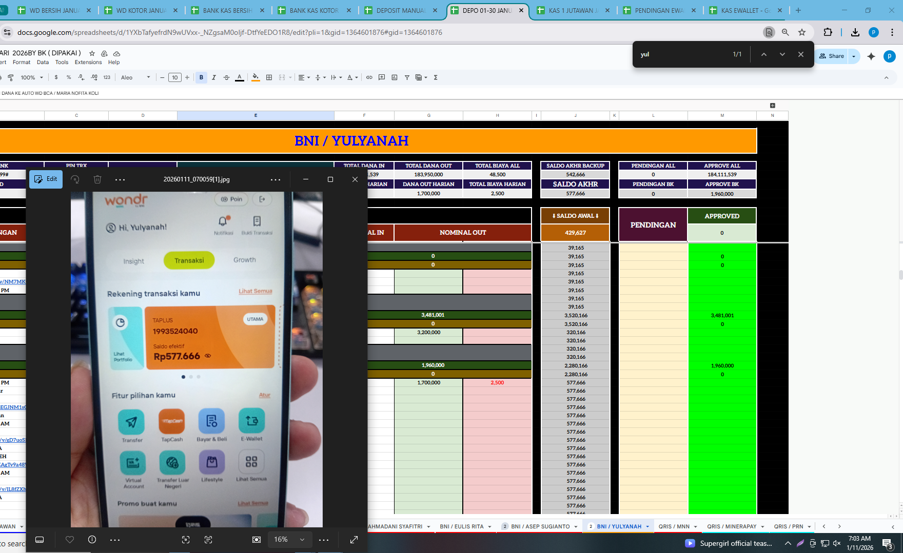Toggle italic formatting in Sheets toolbar
The width and height of the screenshot is (903, 553).
coord(214,77)
